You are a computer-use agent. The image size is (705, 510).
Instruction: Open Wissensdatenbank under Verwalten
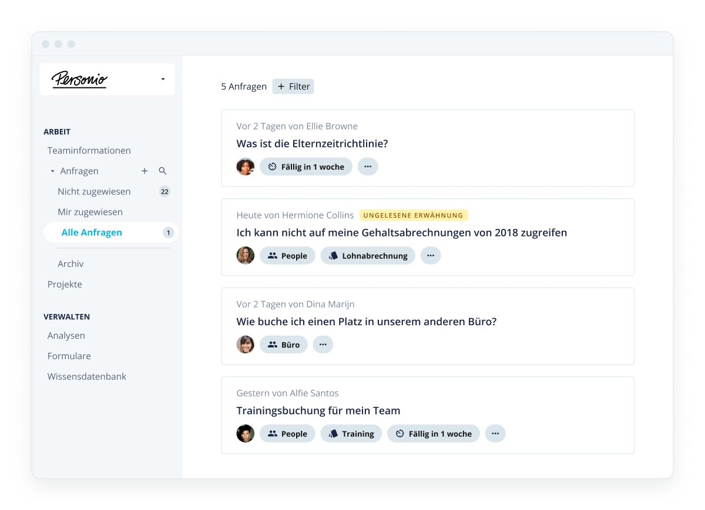(87, 377)
